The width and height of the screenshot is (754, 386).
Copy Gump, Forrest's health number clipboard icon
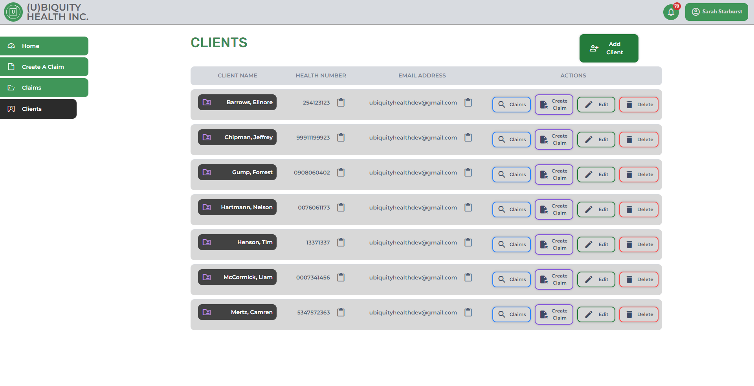point(341,173)
